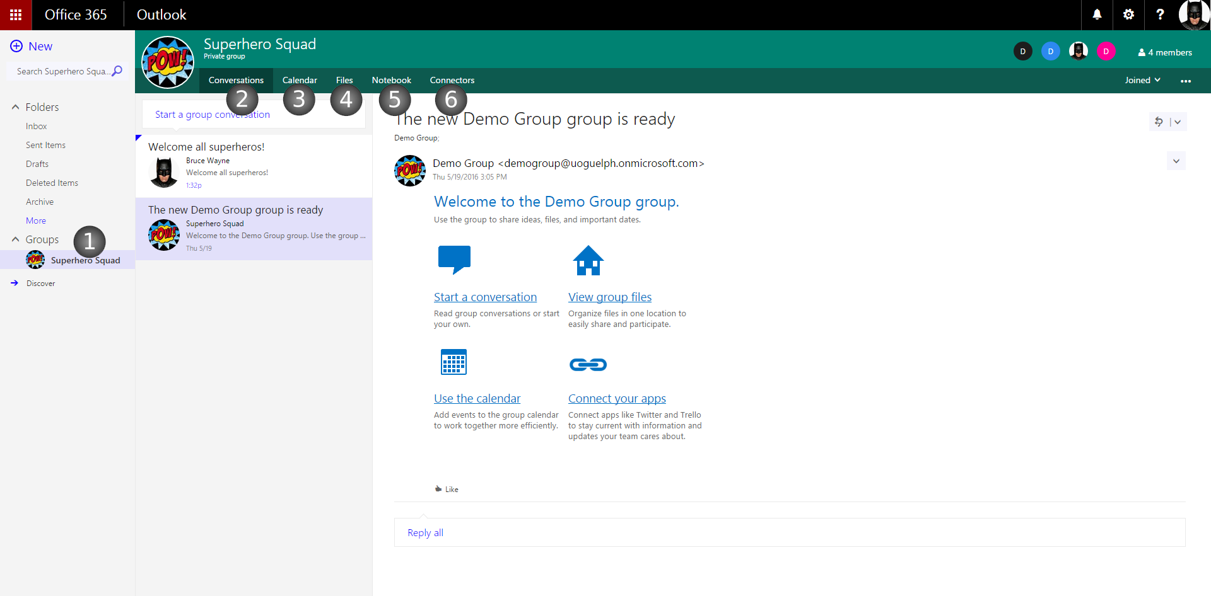
Task: Open the Archive folder
Action: [x=40, y=202]
